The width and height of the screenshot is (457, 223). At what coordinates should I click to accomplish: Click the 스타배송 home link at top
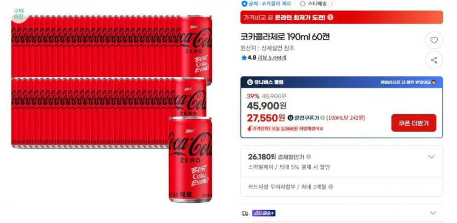[x=313, y=4]
